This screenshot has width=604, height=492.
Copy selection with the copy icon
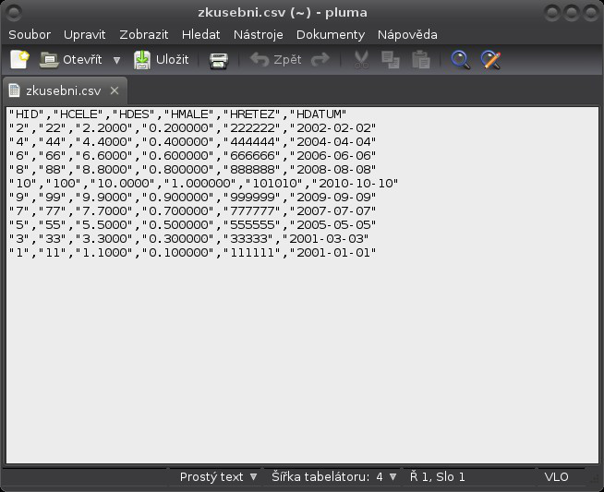pos(391,60)
